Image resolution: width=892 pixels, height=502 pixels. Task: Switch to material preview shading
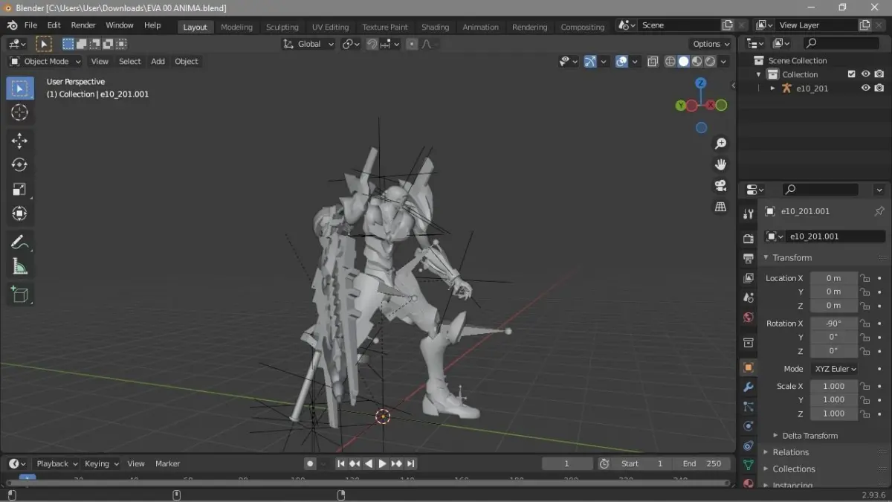(x=697, y=62)
